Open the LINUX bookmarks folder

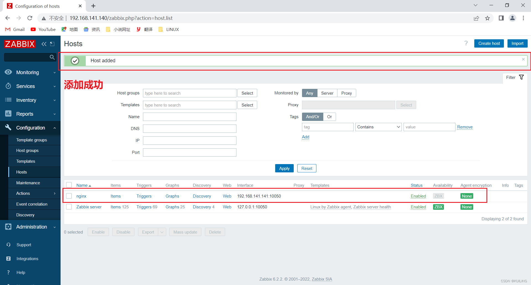click(x=169, y=29)
